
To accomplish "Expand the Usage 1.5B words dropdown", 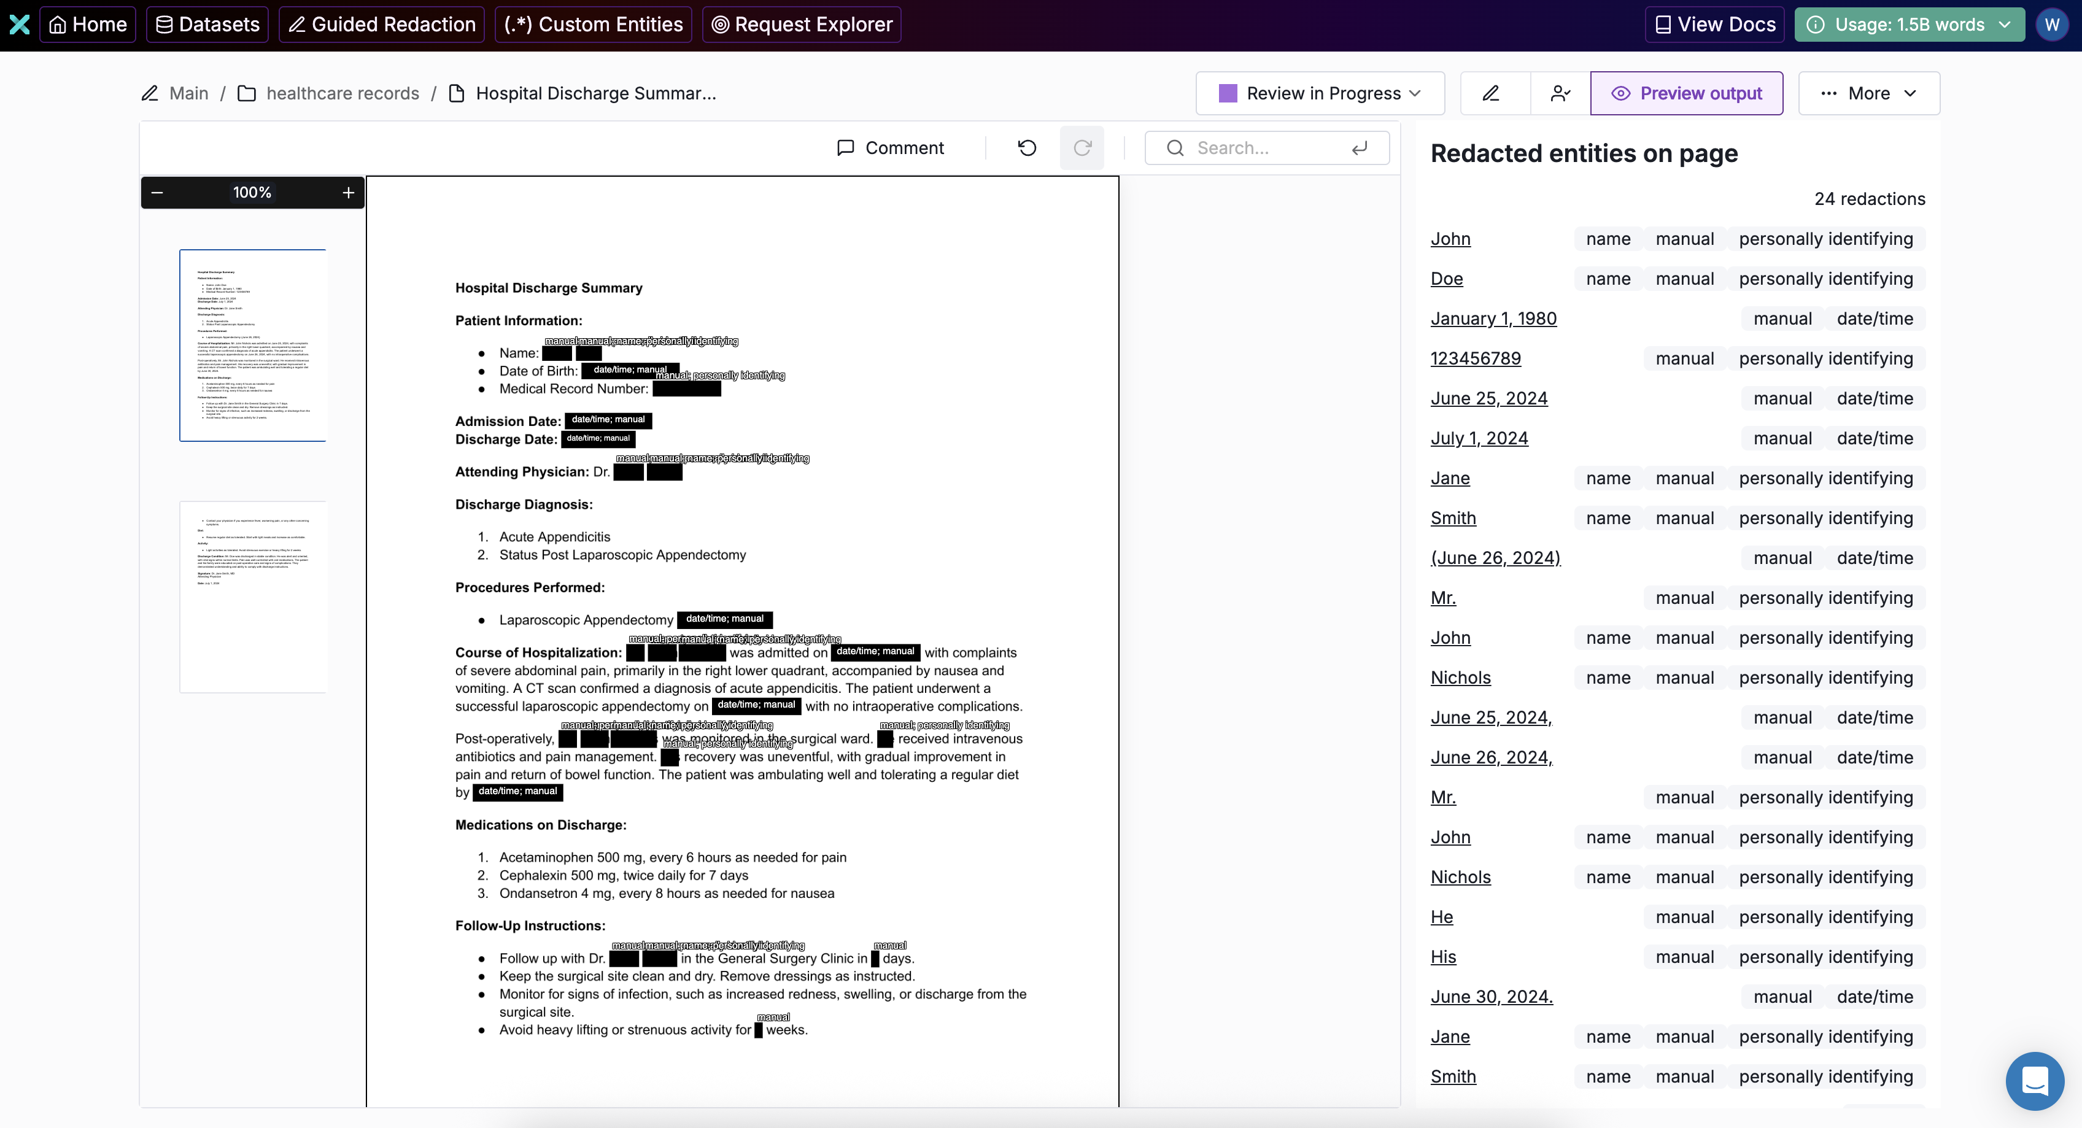I will (1909, 24).
